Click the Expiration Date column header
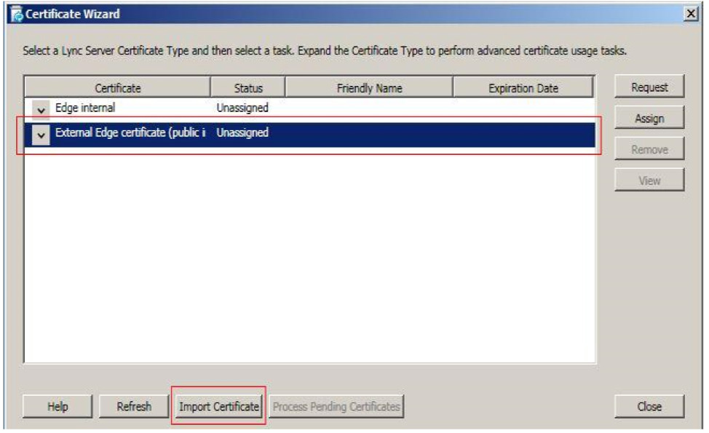 523,87
